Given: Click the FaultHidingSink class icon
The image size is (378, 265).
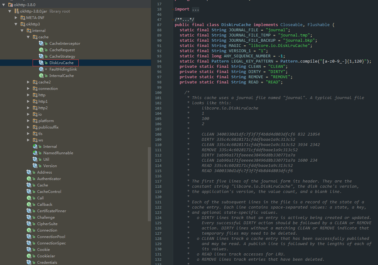Looking at the screenshot, I should click(41, 69).
